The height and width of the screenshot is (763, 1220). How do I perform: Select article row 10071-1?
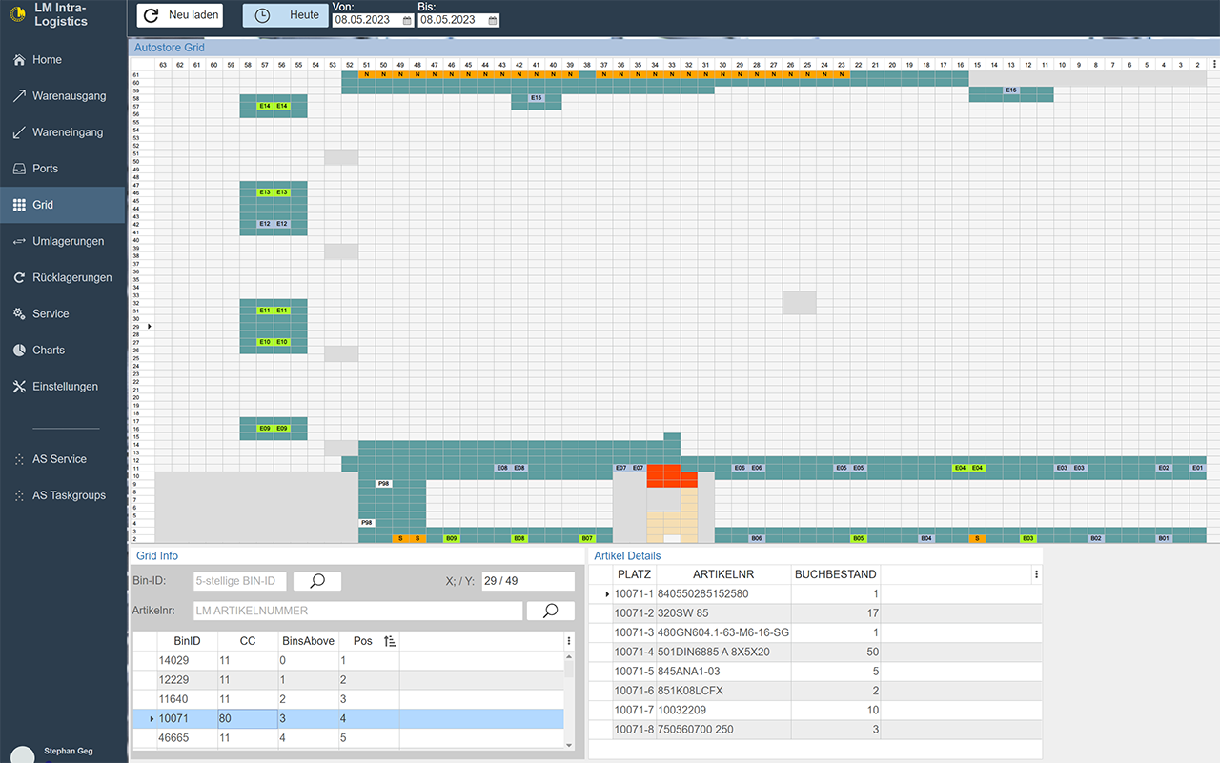pos(815,594)
